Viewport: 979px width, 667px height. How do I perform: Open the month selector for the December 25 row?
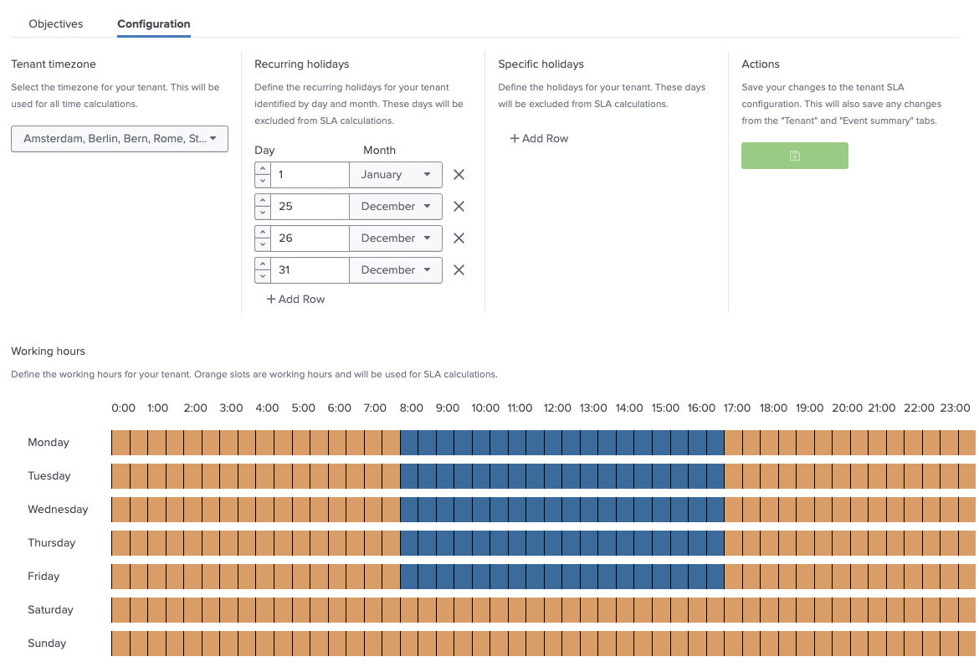click(x=395, y=206)
